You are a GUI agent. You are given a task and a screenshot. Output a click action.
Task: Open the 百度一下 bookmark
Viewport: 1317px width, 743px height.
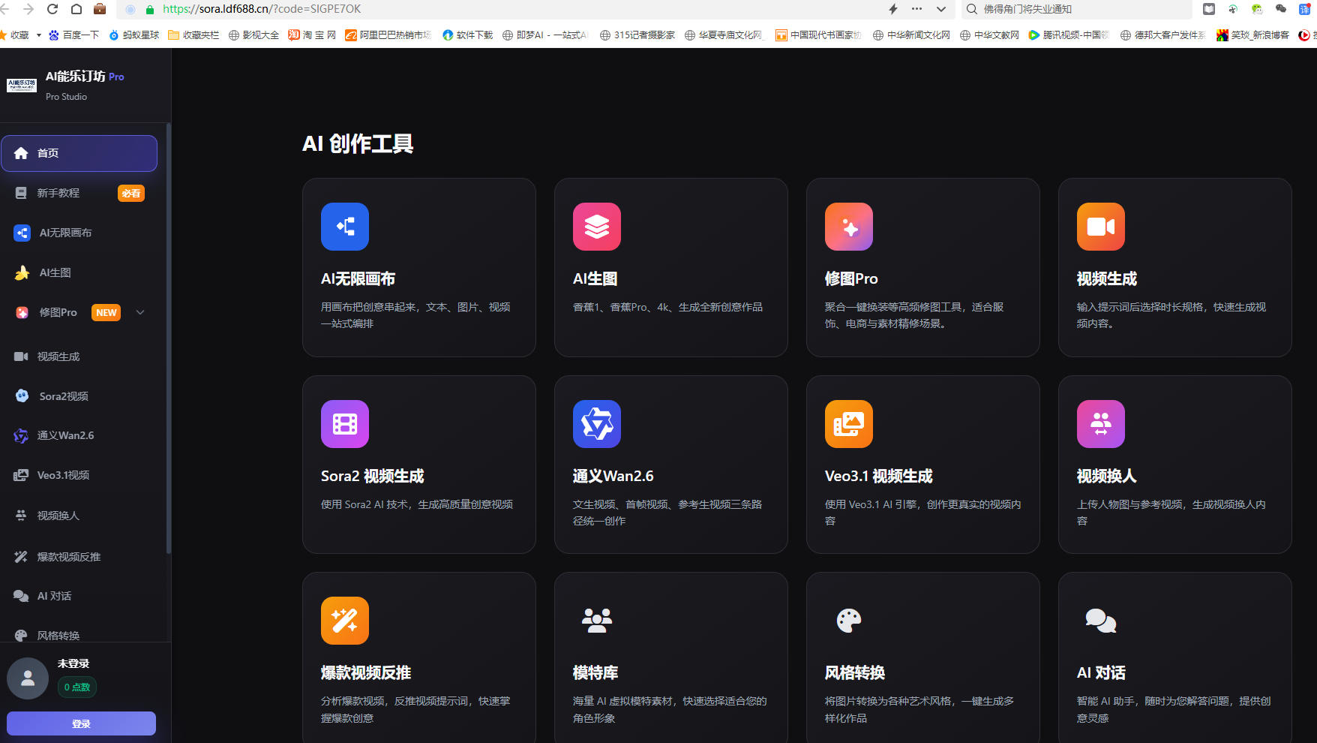coord(73,35)
